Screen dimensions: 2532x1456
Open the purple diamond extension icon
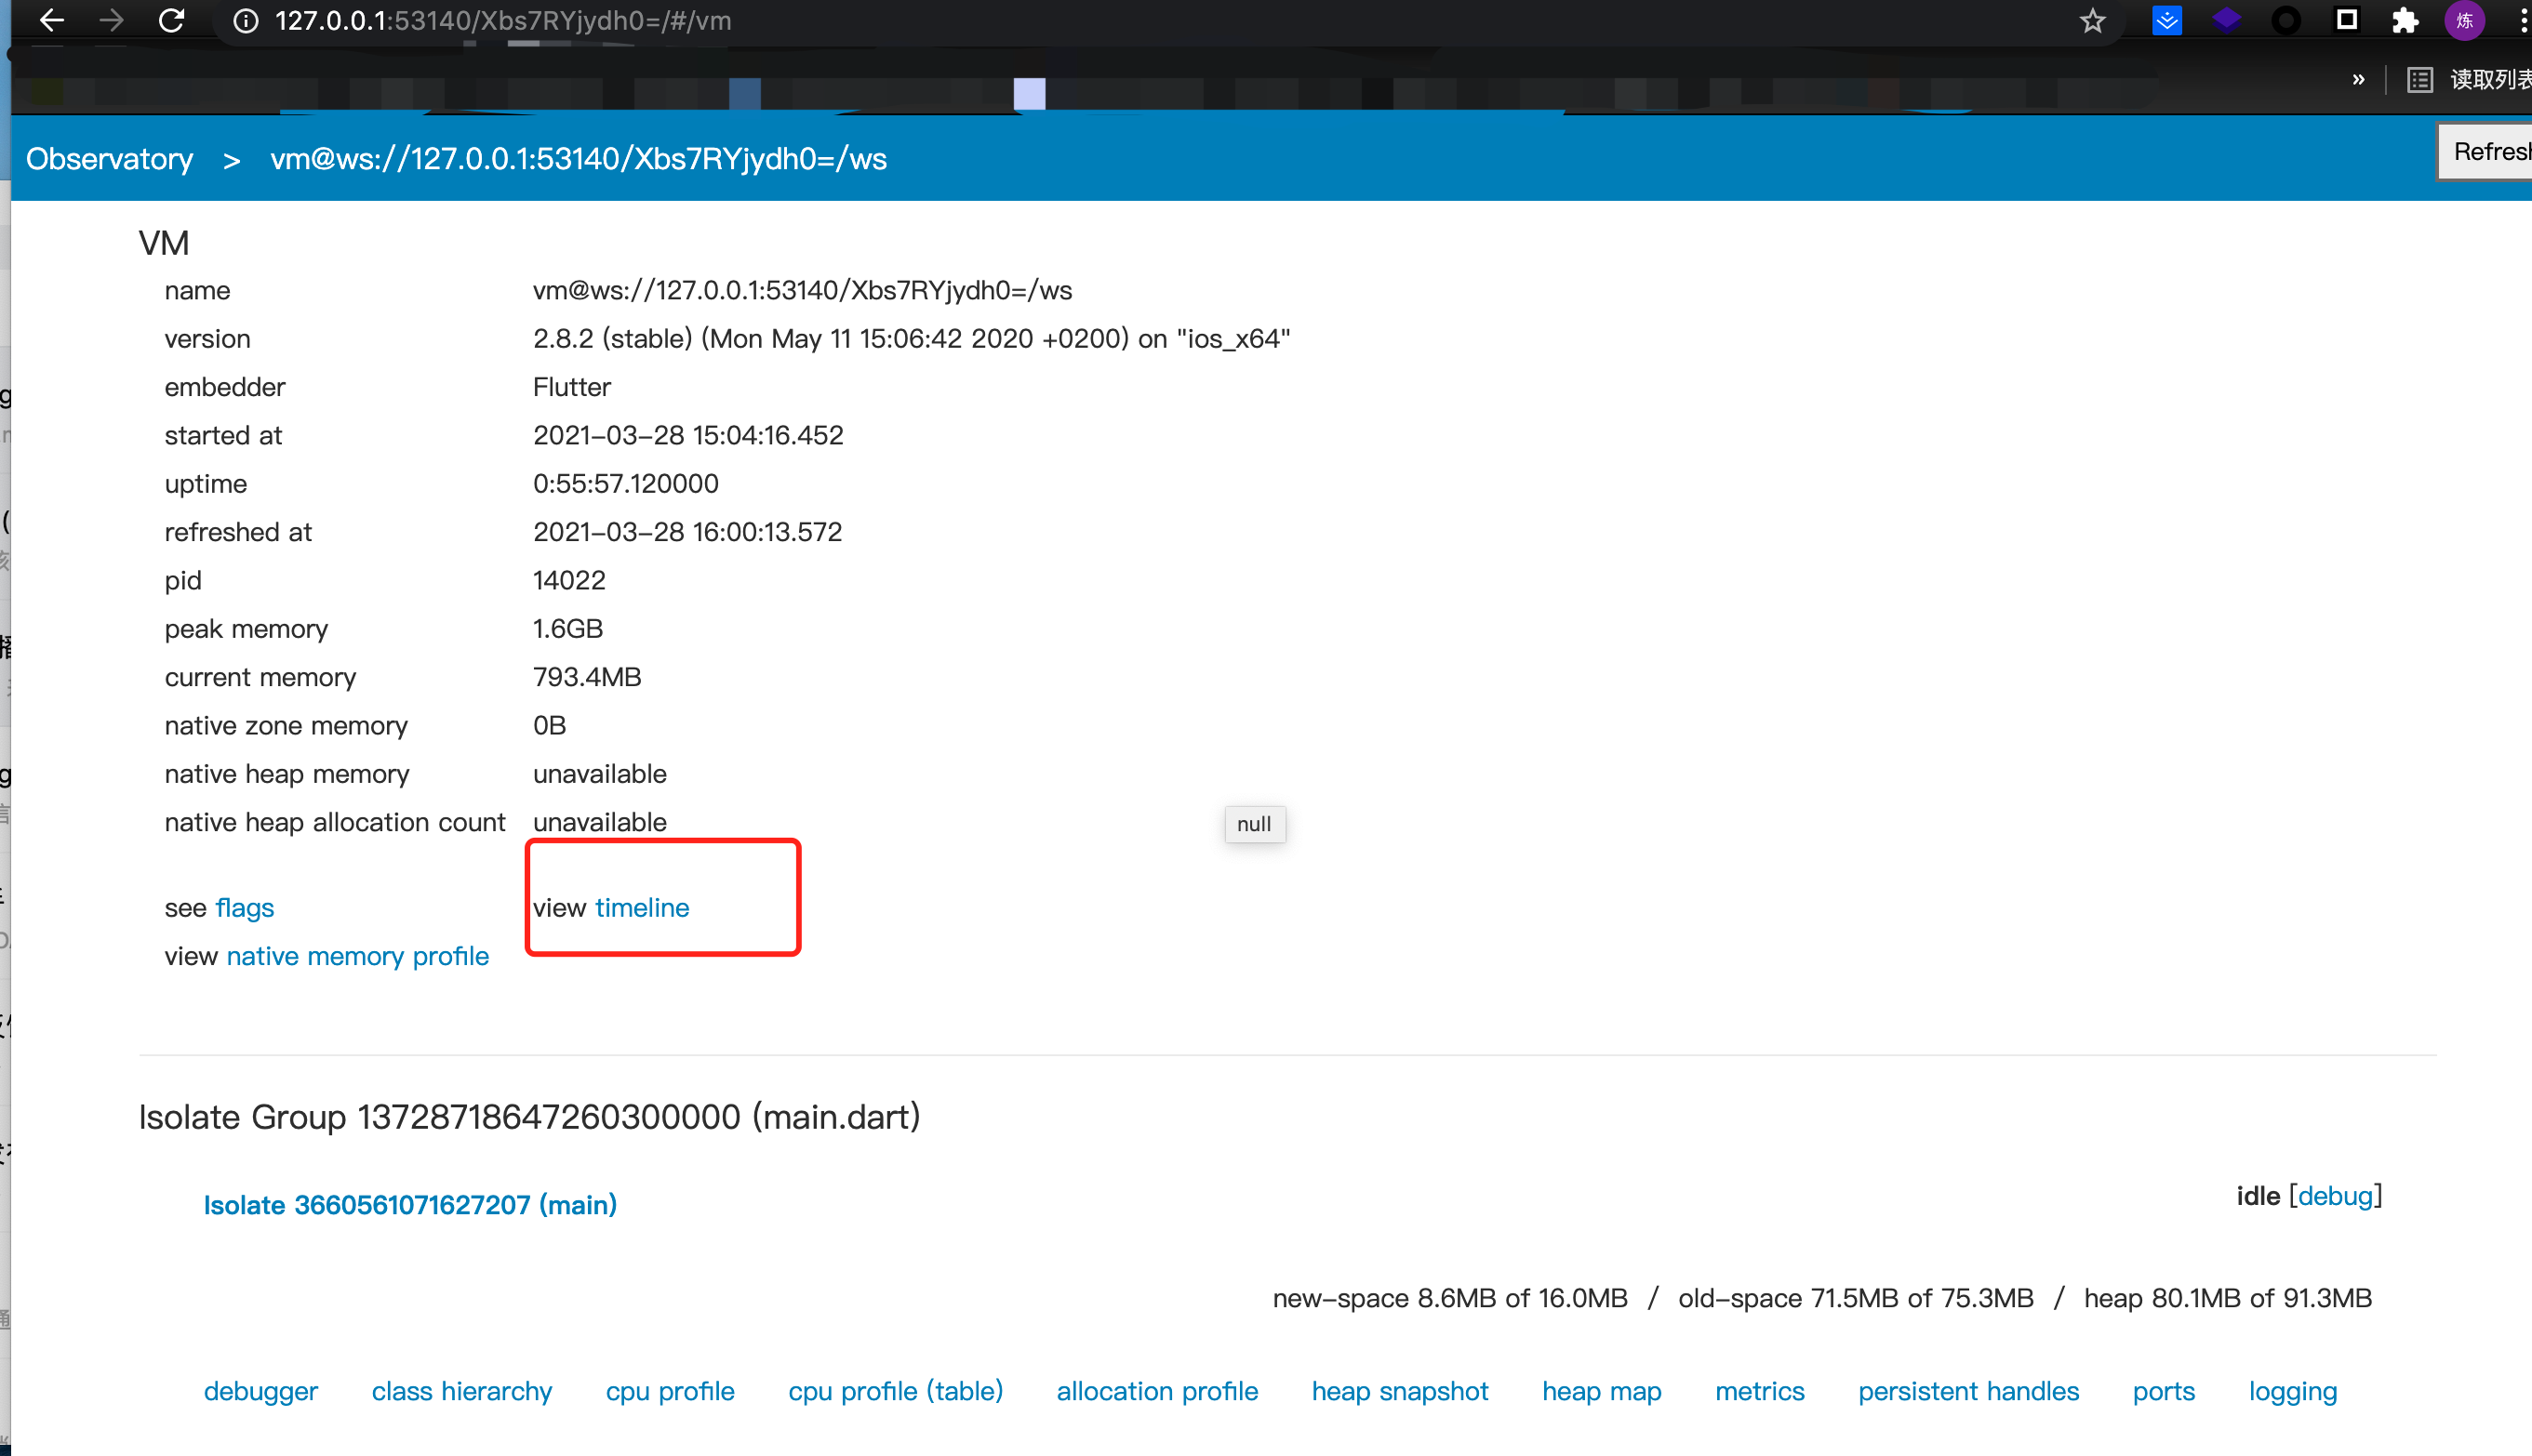click(x=2226, y=20)
